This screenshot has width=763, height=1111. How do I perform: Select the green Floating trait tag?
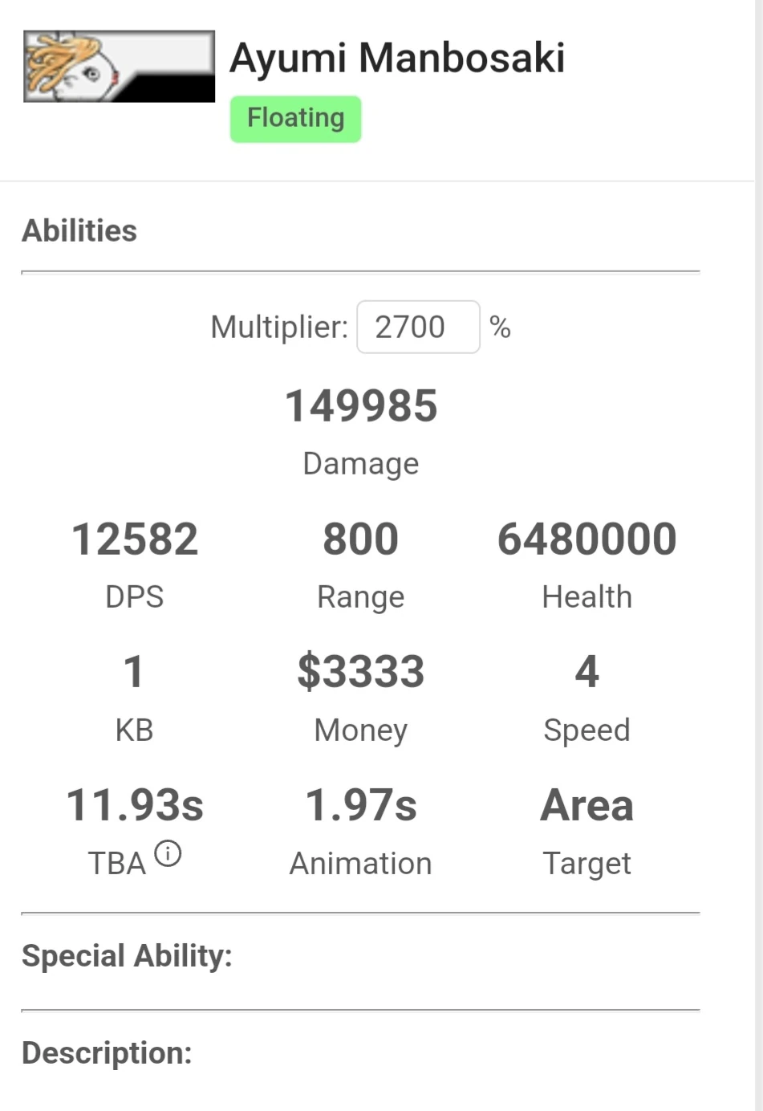click(295, 119)
